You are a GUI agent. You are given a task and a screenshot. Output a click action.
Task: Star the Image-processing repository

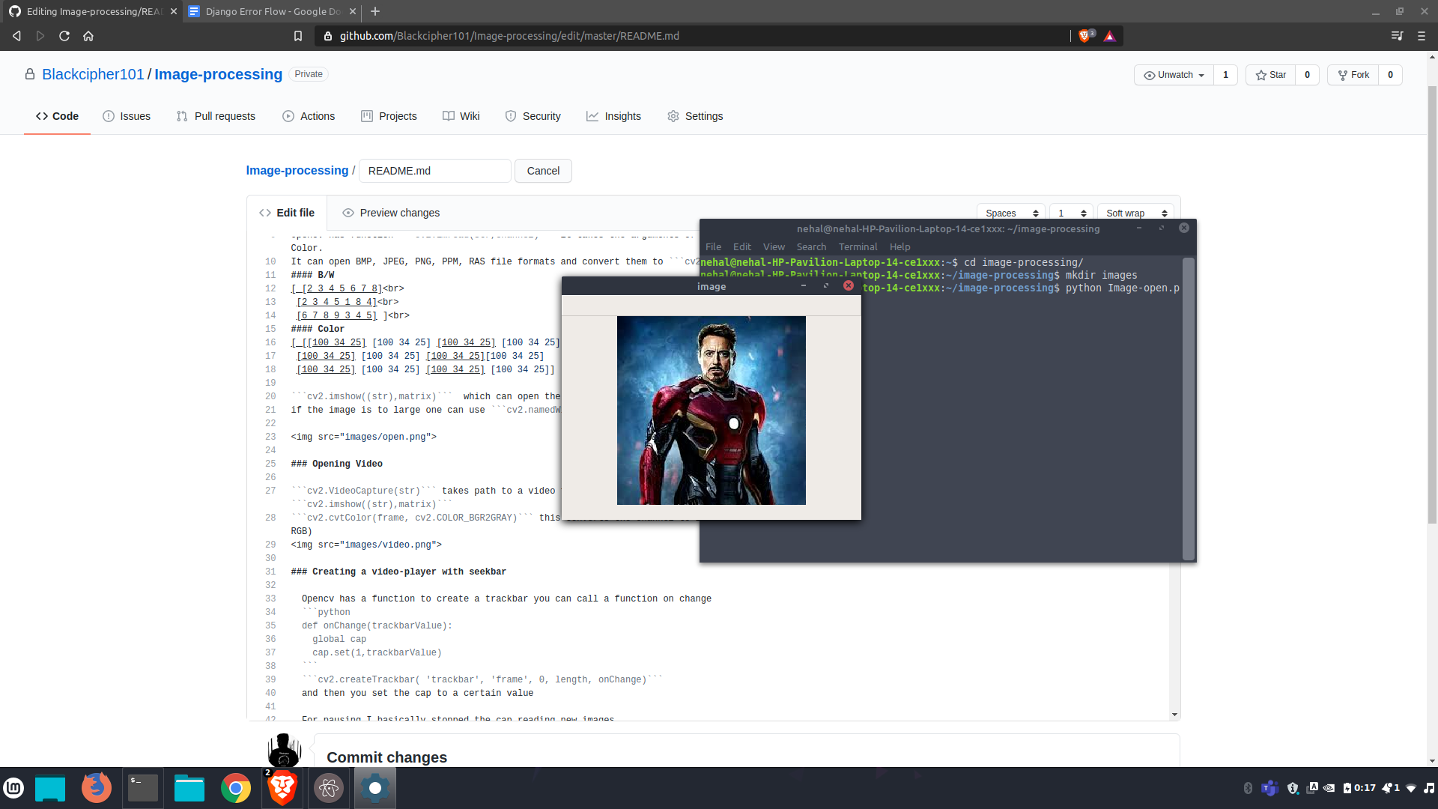(1271, 75)
